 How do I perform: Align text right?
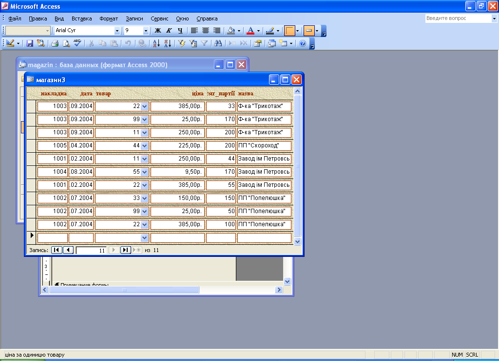(x=217, y=31)
